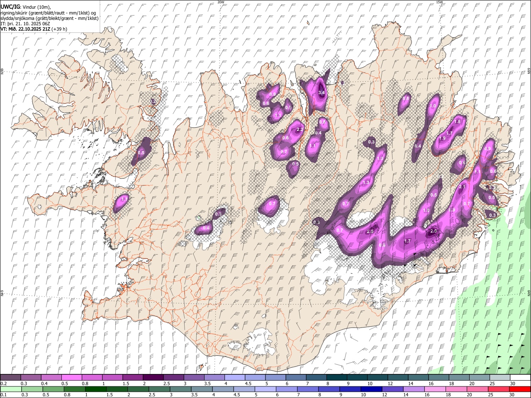Click the grey-purple 0.2 snow legend swatch

[10, 378]
